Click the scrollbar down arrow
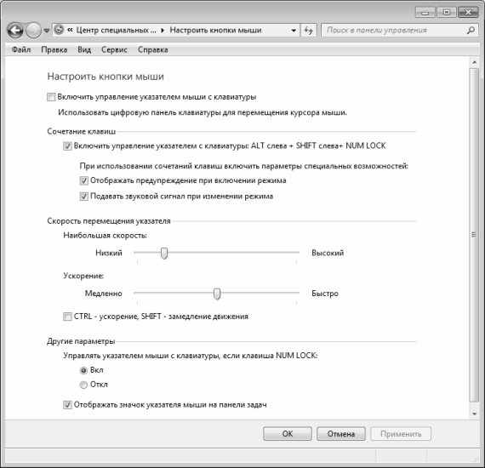 point(474,414)
